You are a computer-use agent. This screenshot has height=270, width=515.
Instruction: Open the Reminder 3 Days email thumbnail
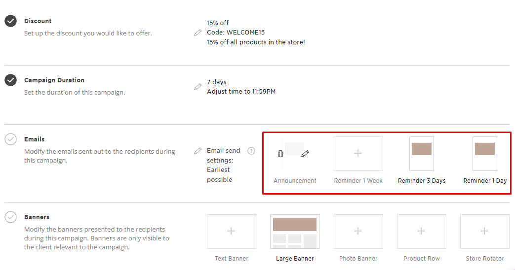pyautogui.click(x=421, y=154)
